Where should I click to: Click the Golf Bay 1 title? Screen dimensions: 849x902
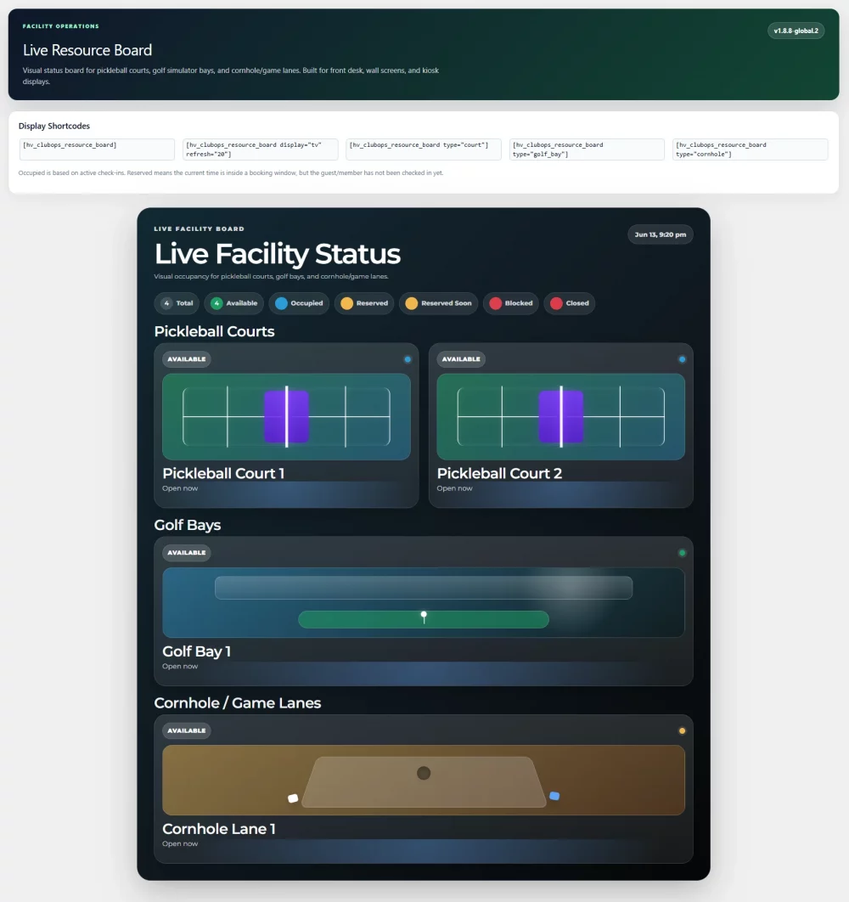coord(197,651)
